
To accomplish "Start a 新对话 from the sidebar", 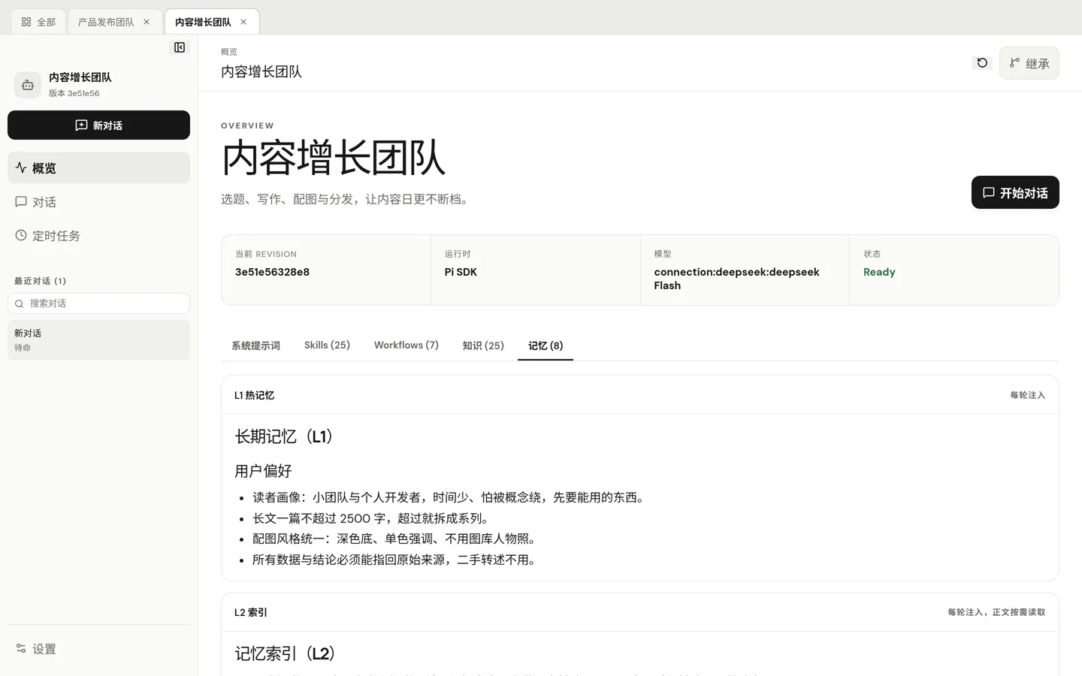I will [98, 125].
